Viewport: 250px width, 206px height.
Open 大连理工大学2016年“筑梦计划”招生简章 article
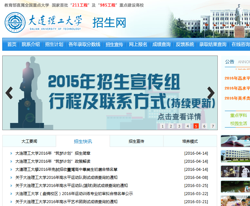click(53, 153)
